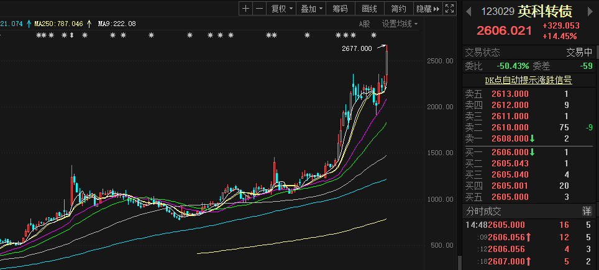The width and height of the screenshot is (599, 270).
Task: Toggle the 画线 drawing tools
Action: (x=370, y=9)
